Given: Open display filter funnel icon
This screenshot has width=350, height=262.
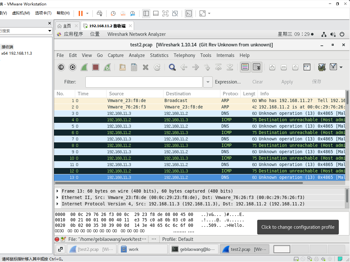Looking at the screenshot, I should (333, 67).
